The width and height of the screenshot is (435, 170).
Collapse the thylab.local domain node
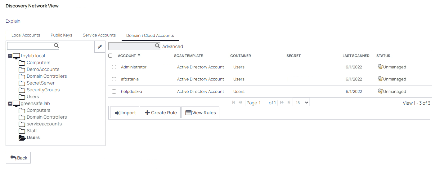[10, 56]
